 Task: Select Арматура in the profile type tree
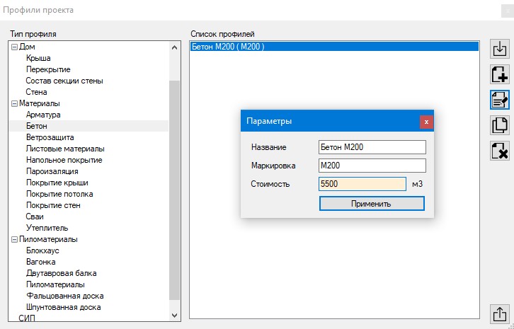coord(43,115)
